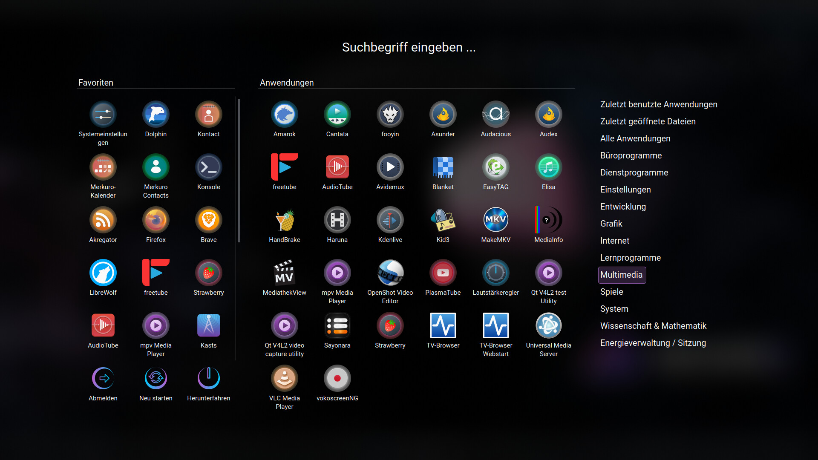Start vokoscreenNG screen recorder

337,384
